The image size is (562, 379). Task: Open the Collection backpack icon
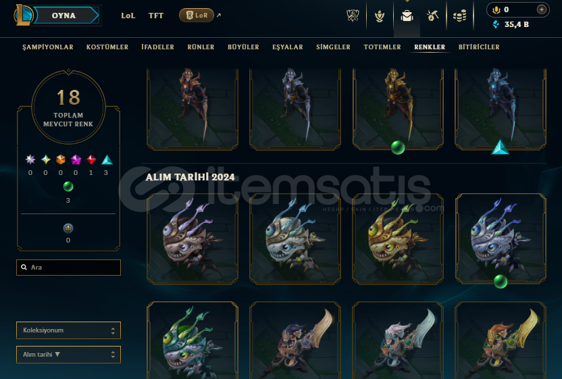(x=407, y=16)
